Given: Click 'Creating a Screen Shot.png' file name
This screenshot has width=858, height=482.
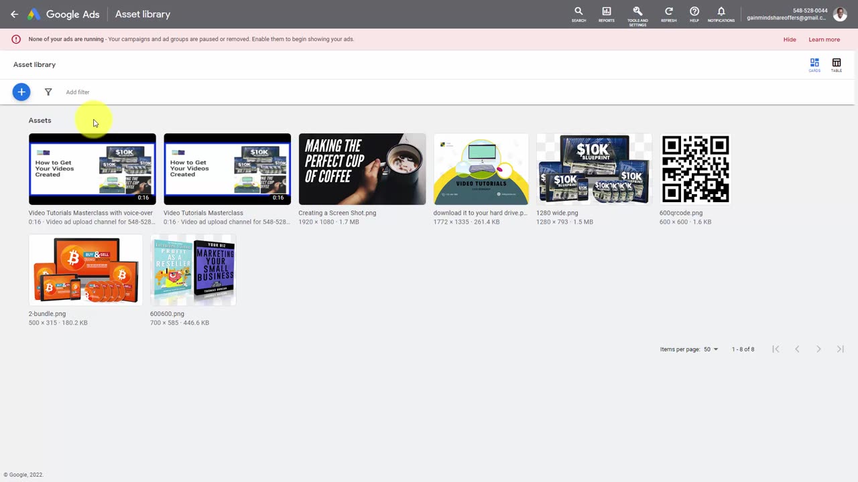Looking at the screenshot, I should pyautogui.click(x=337, y=213).
